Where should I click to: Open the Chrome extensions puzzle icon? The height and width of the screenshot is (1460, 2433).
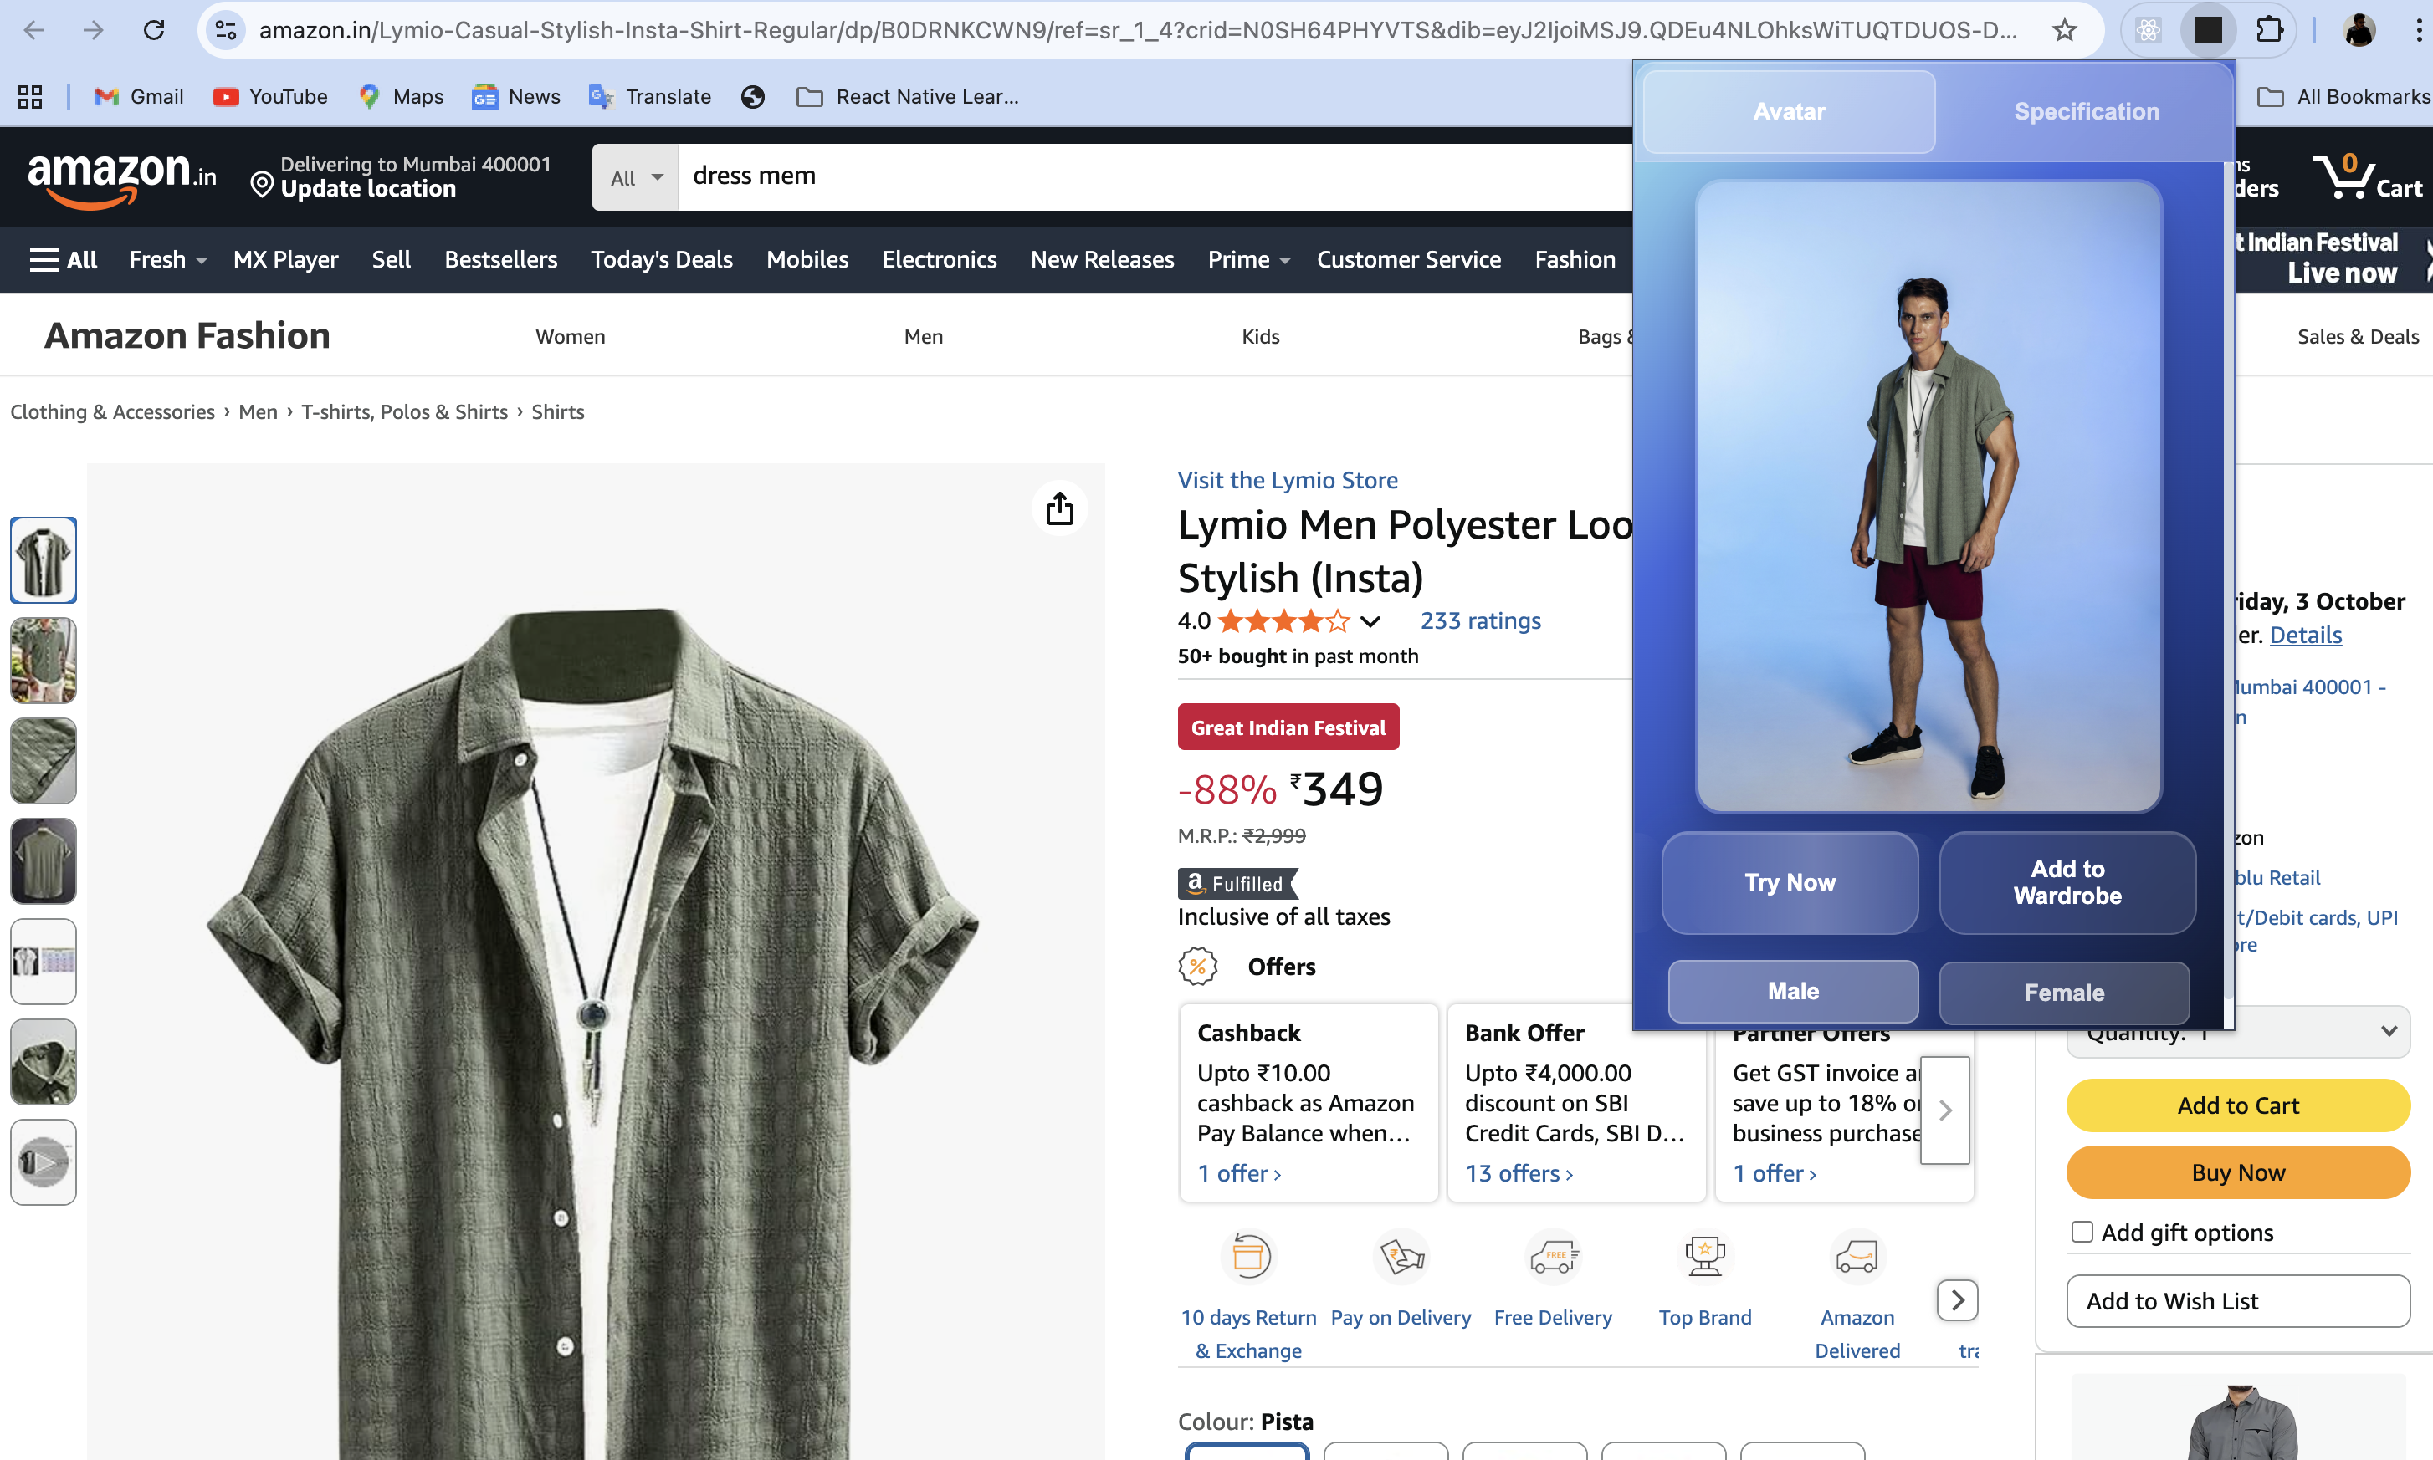coord(2269,30)
